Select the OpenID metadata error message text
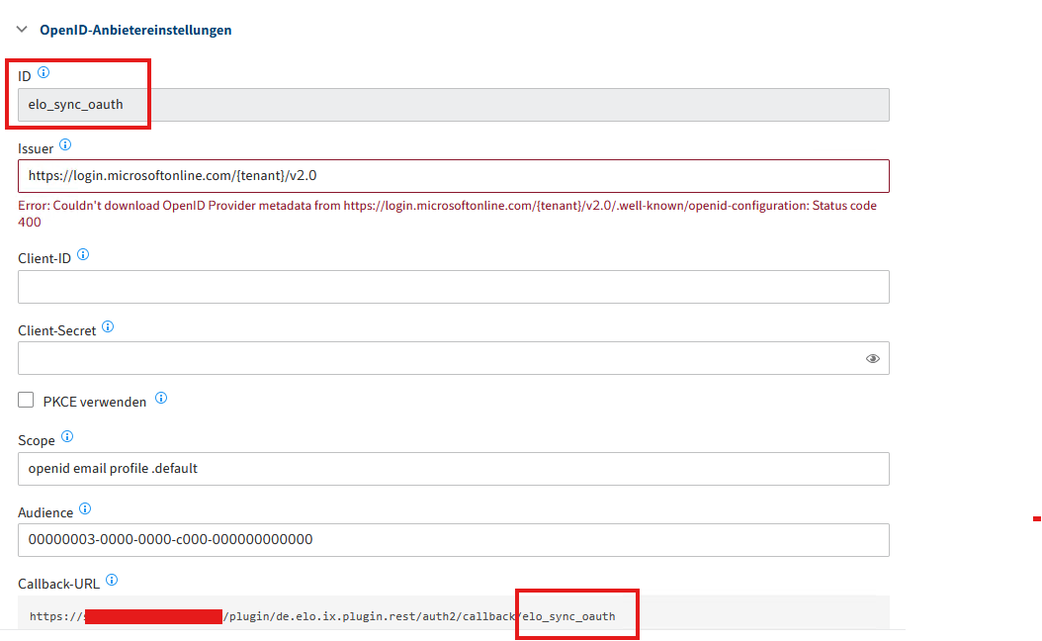The width and height of the screenshot is (1042, 641). point(395,206)
